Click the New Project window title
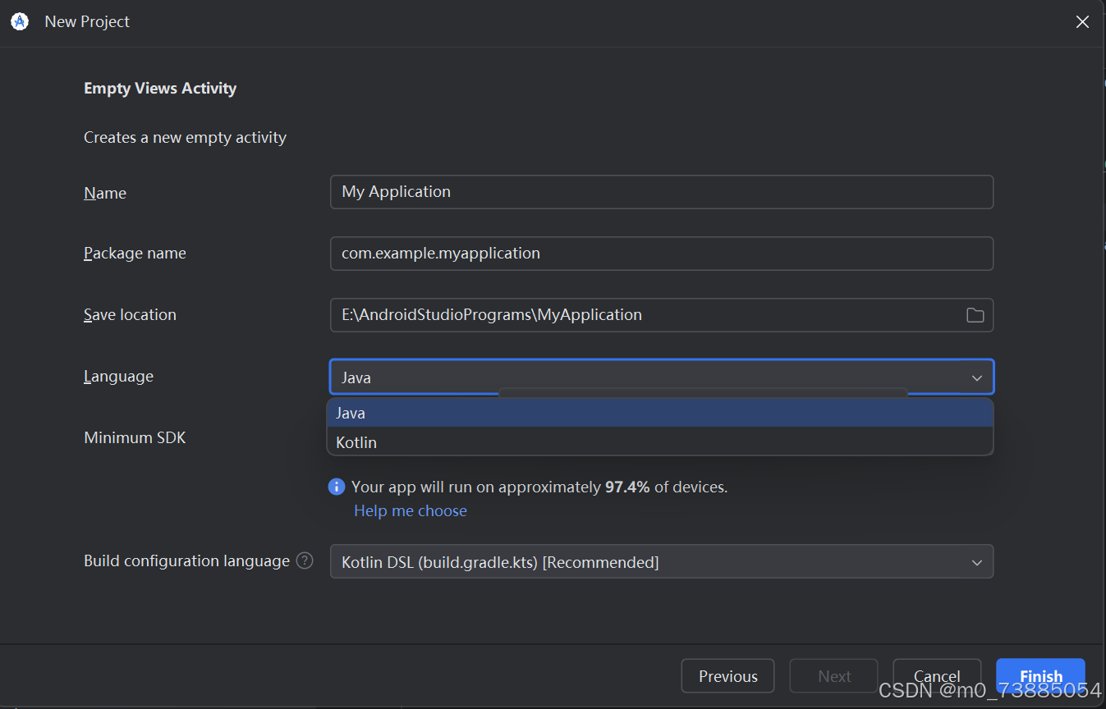The height and width of the screenshot is (709, 1106). [x=87, y=22]
